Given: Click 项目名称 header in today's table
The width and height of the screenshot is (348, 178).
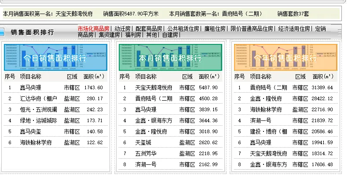Looking at the screenshot, I should coord(31,77).
